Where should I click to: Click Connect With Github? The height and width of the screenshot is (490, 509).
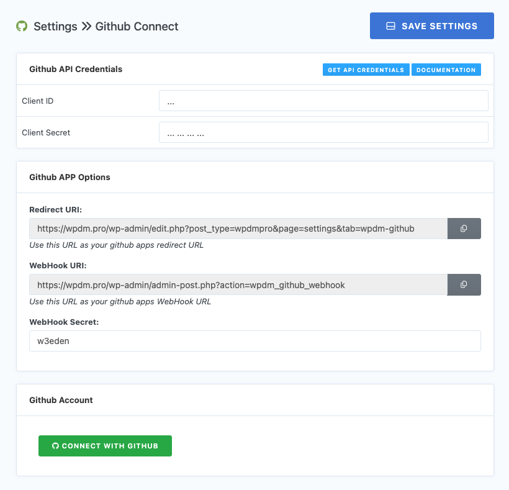pos(105,445)
